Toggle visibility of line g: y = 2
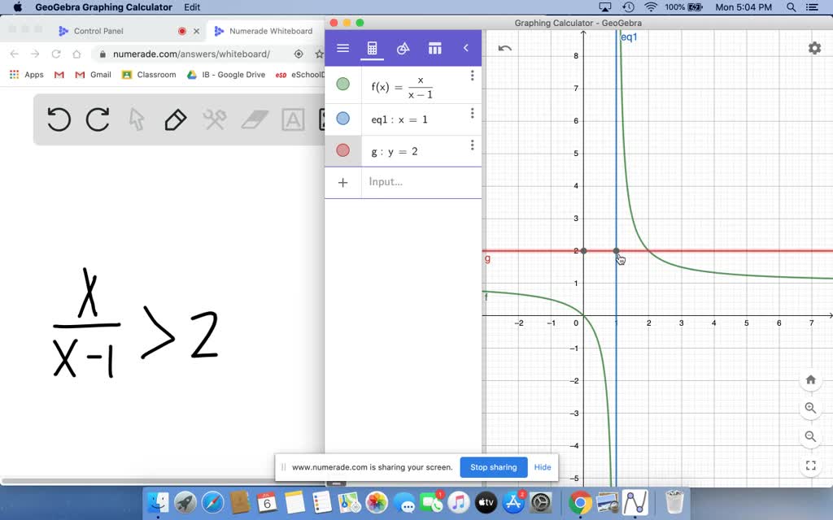Screen dimensions: 833x520 click(x=342, y=150)
